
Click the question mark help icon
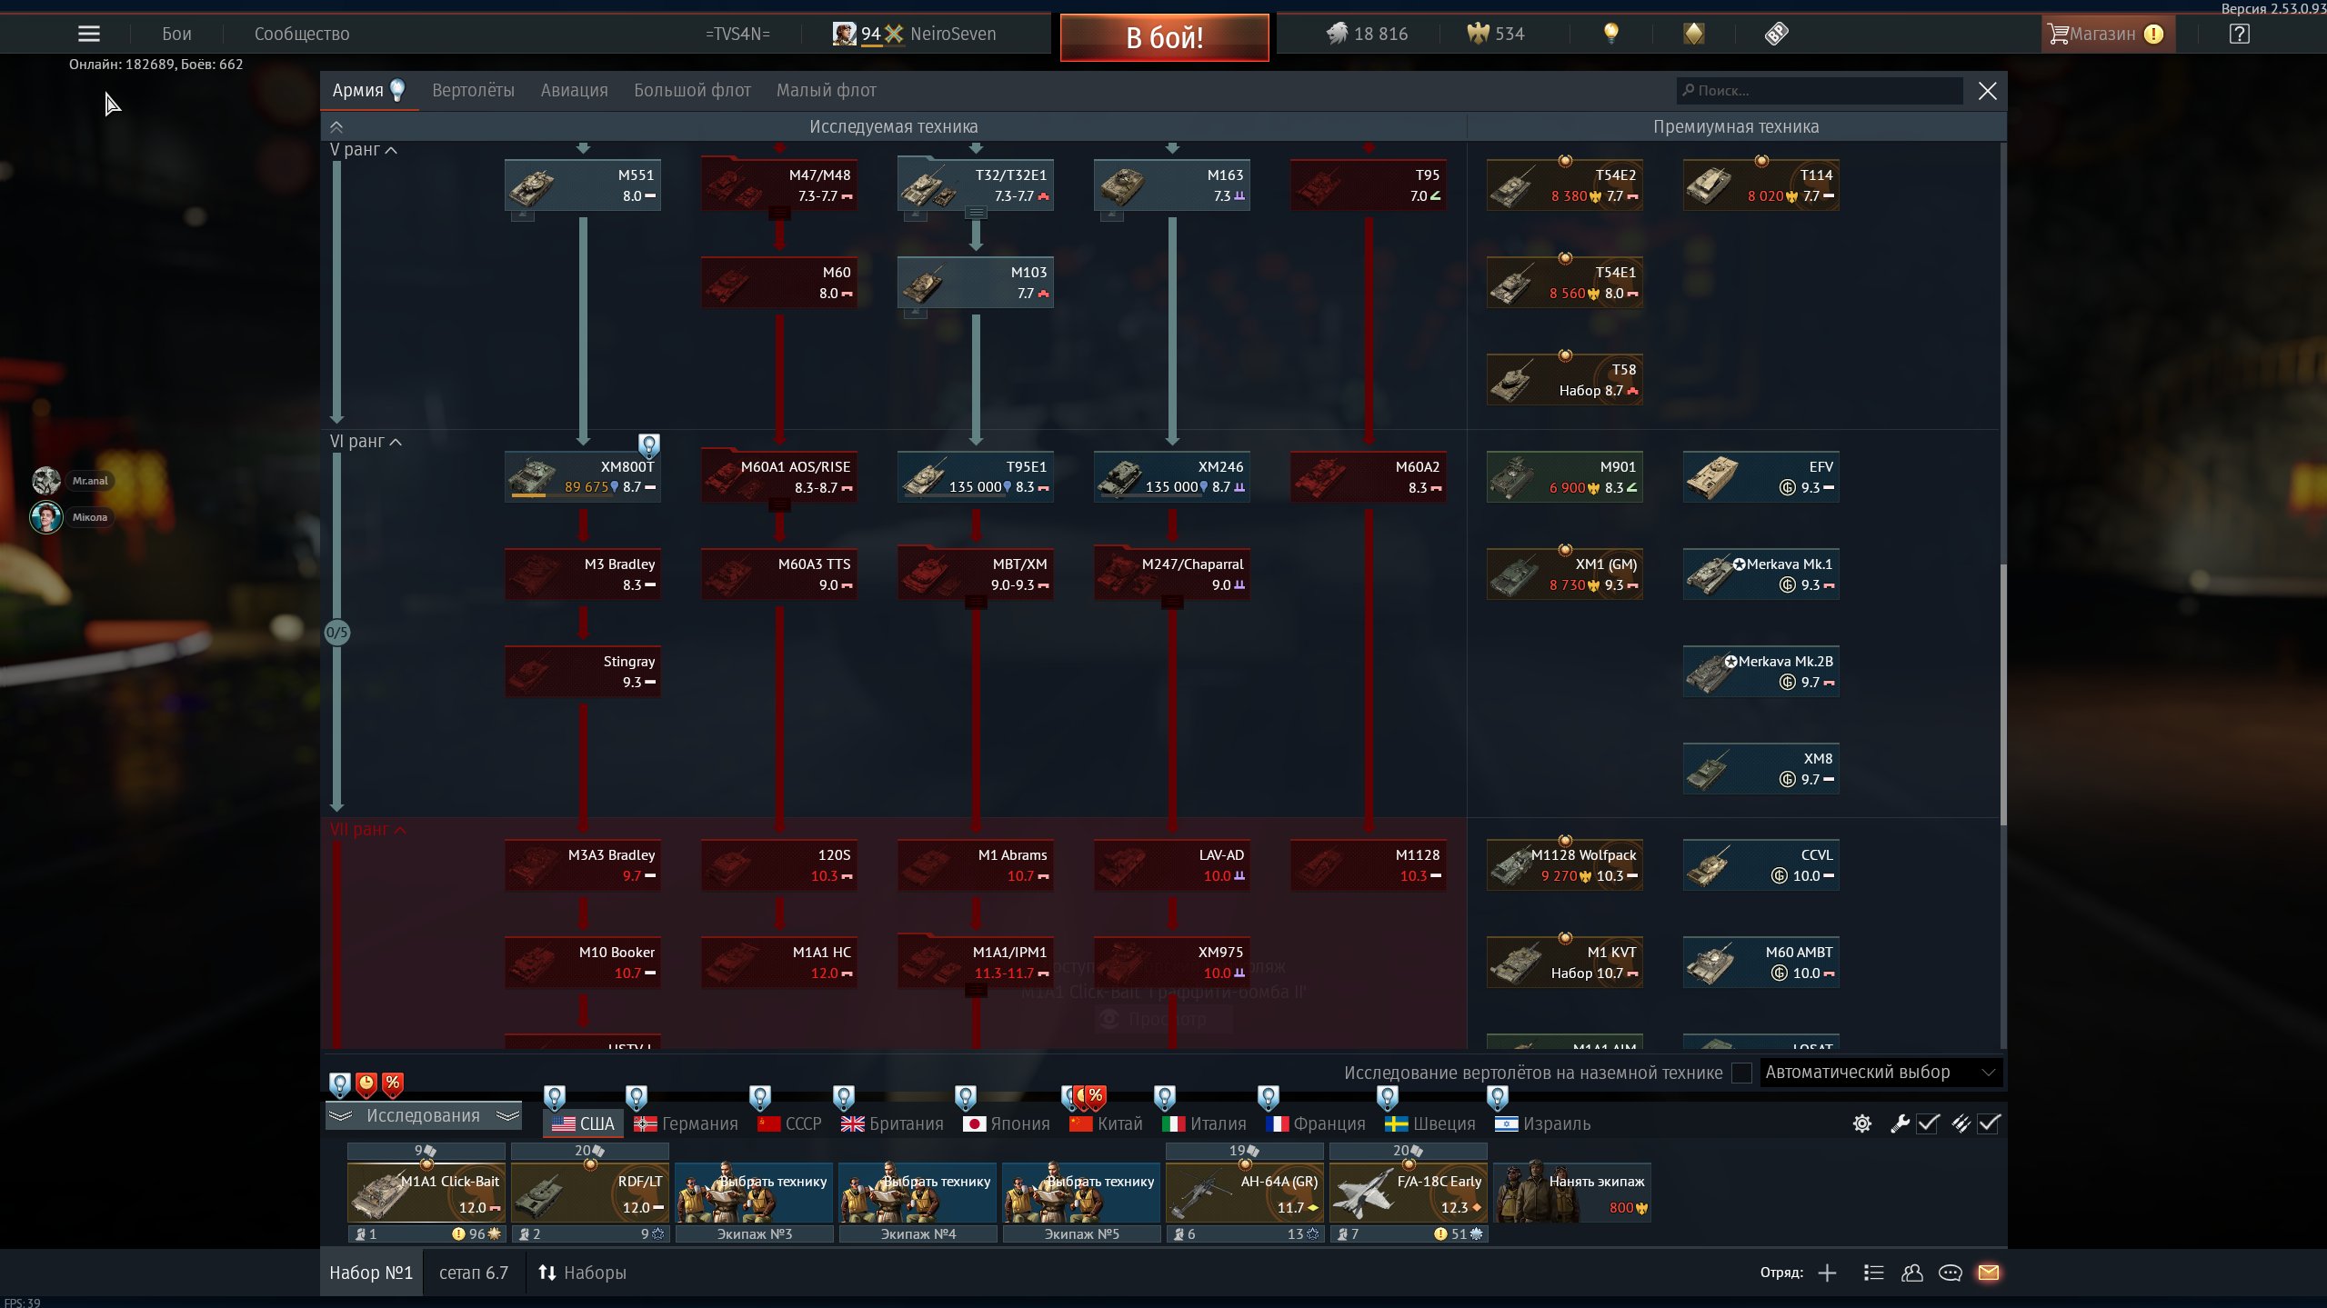tap(2240, 34)
